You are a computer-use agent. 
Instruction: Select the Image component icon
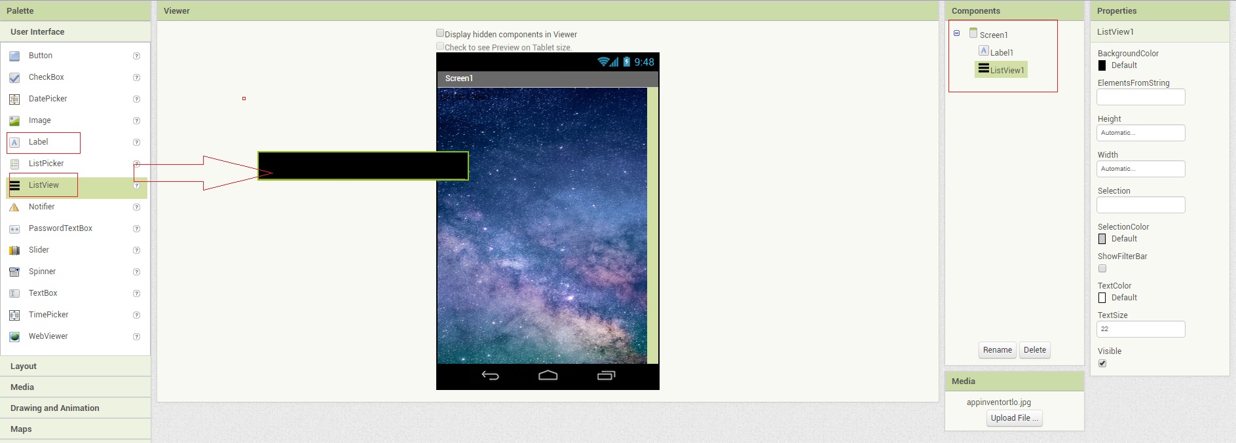(14, 121)
